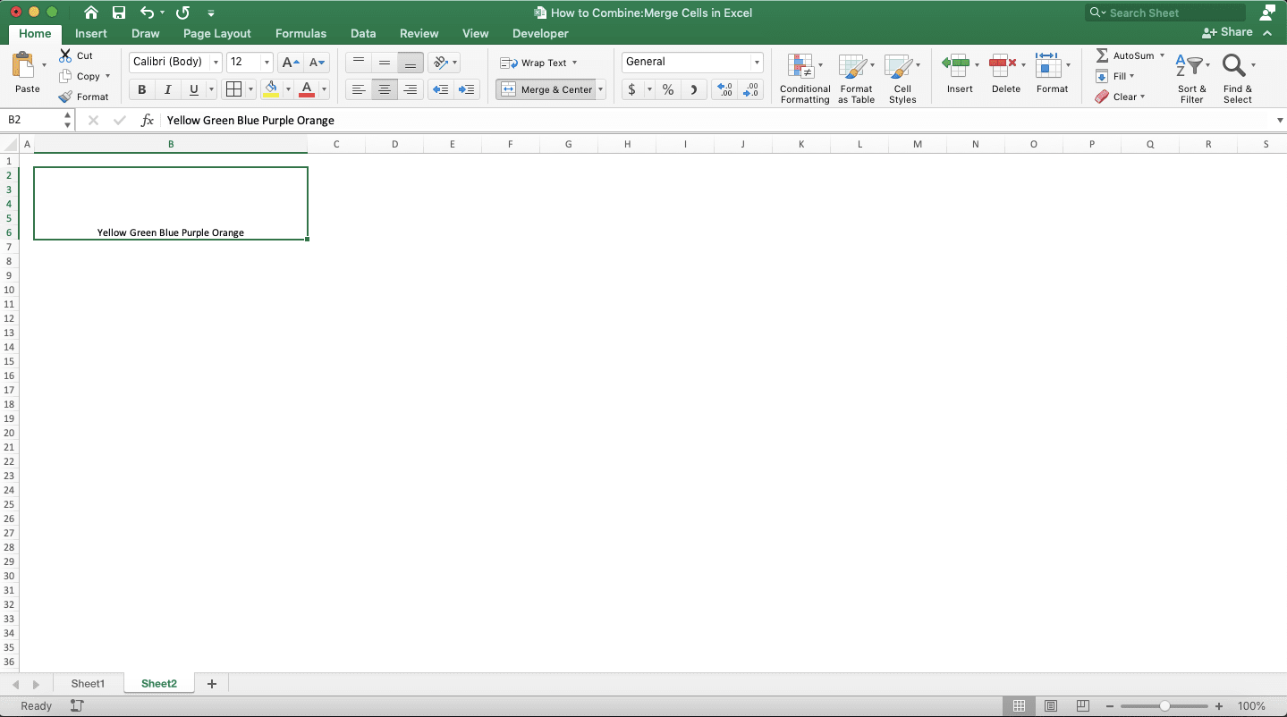Decrease decimal places
This screenshot has width=1287, height=717.
pos(751,89)
